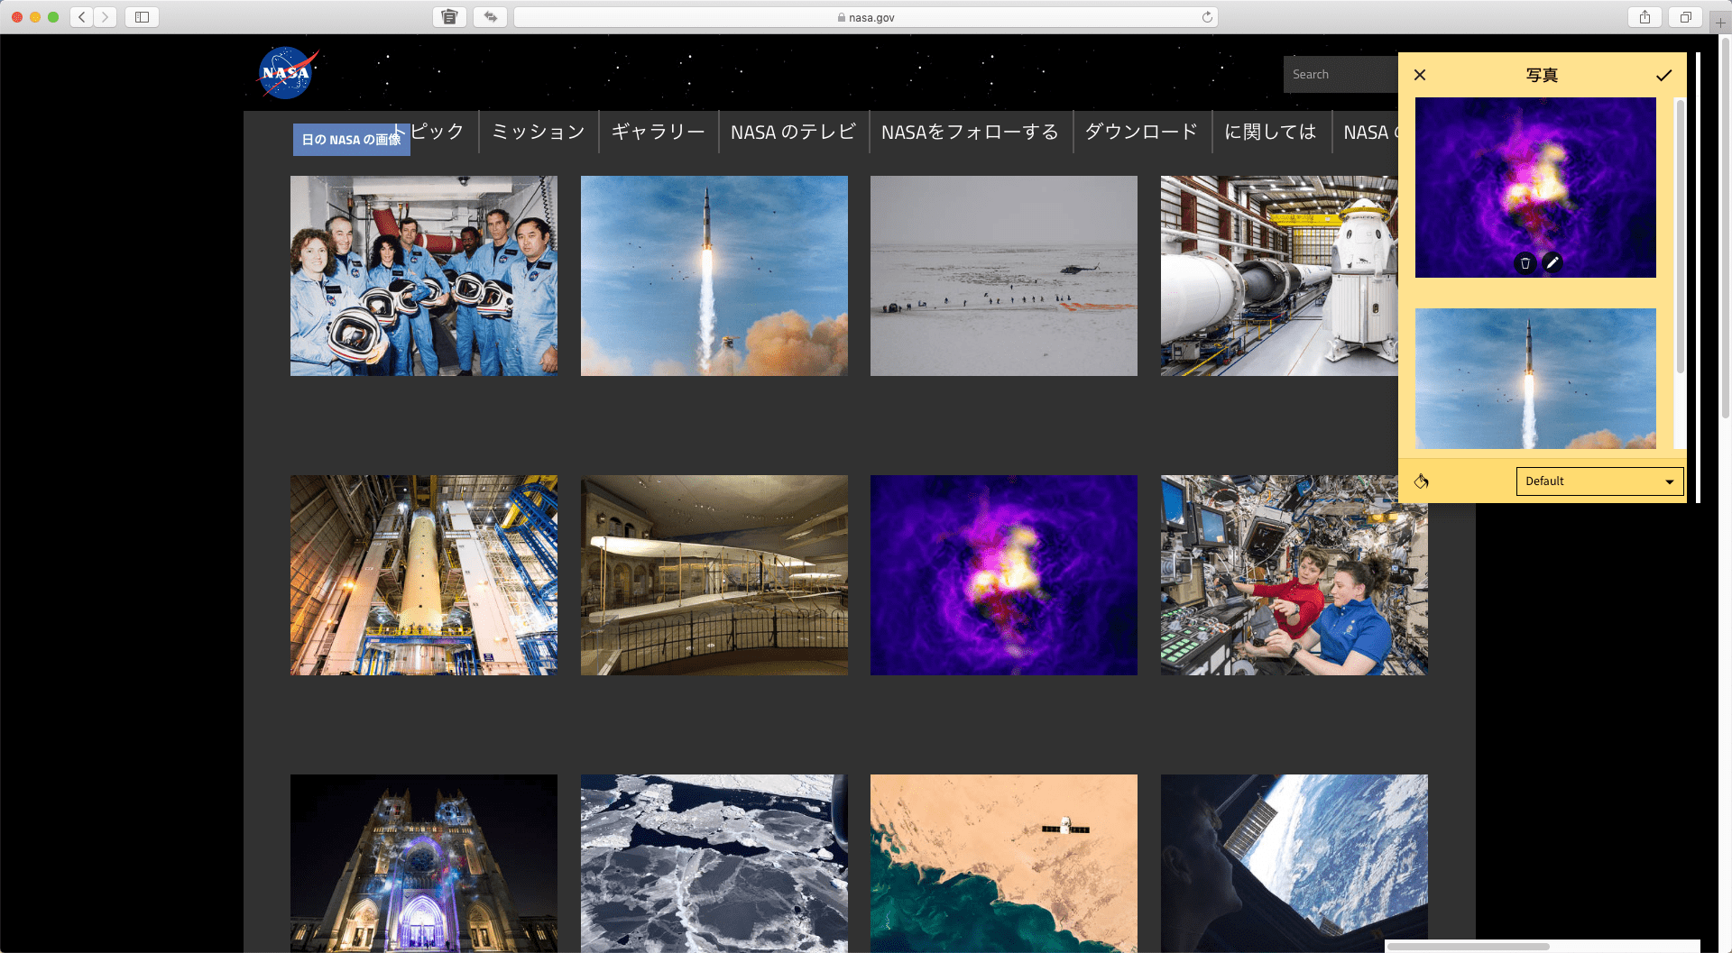The image size is (1732, 953).
Task: Go forward using Safari's forward arrow
Action: 106,17
